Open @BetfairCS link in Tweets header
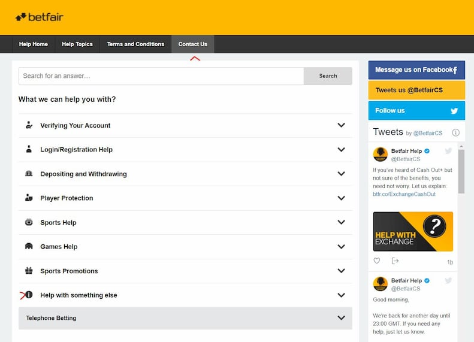 (x=427, y=133)
